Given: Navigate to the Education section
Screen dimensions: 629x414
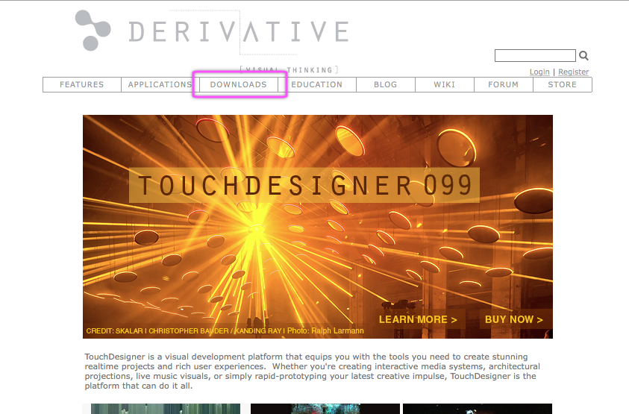Looking at the screenshot, I should (316, 85).
